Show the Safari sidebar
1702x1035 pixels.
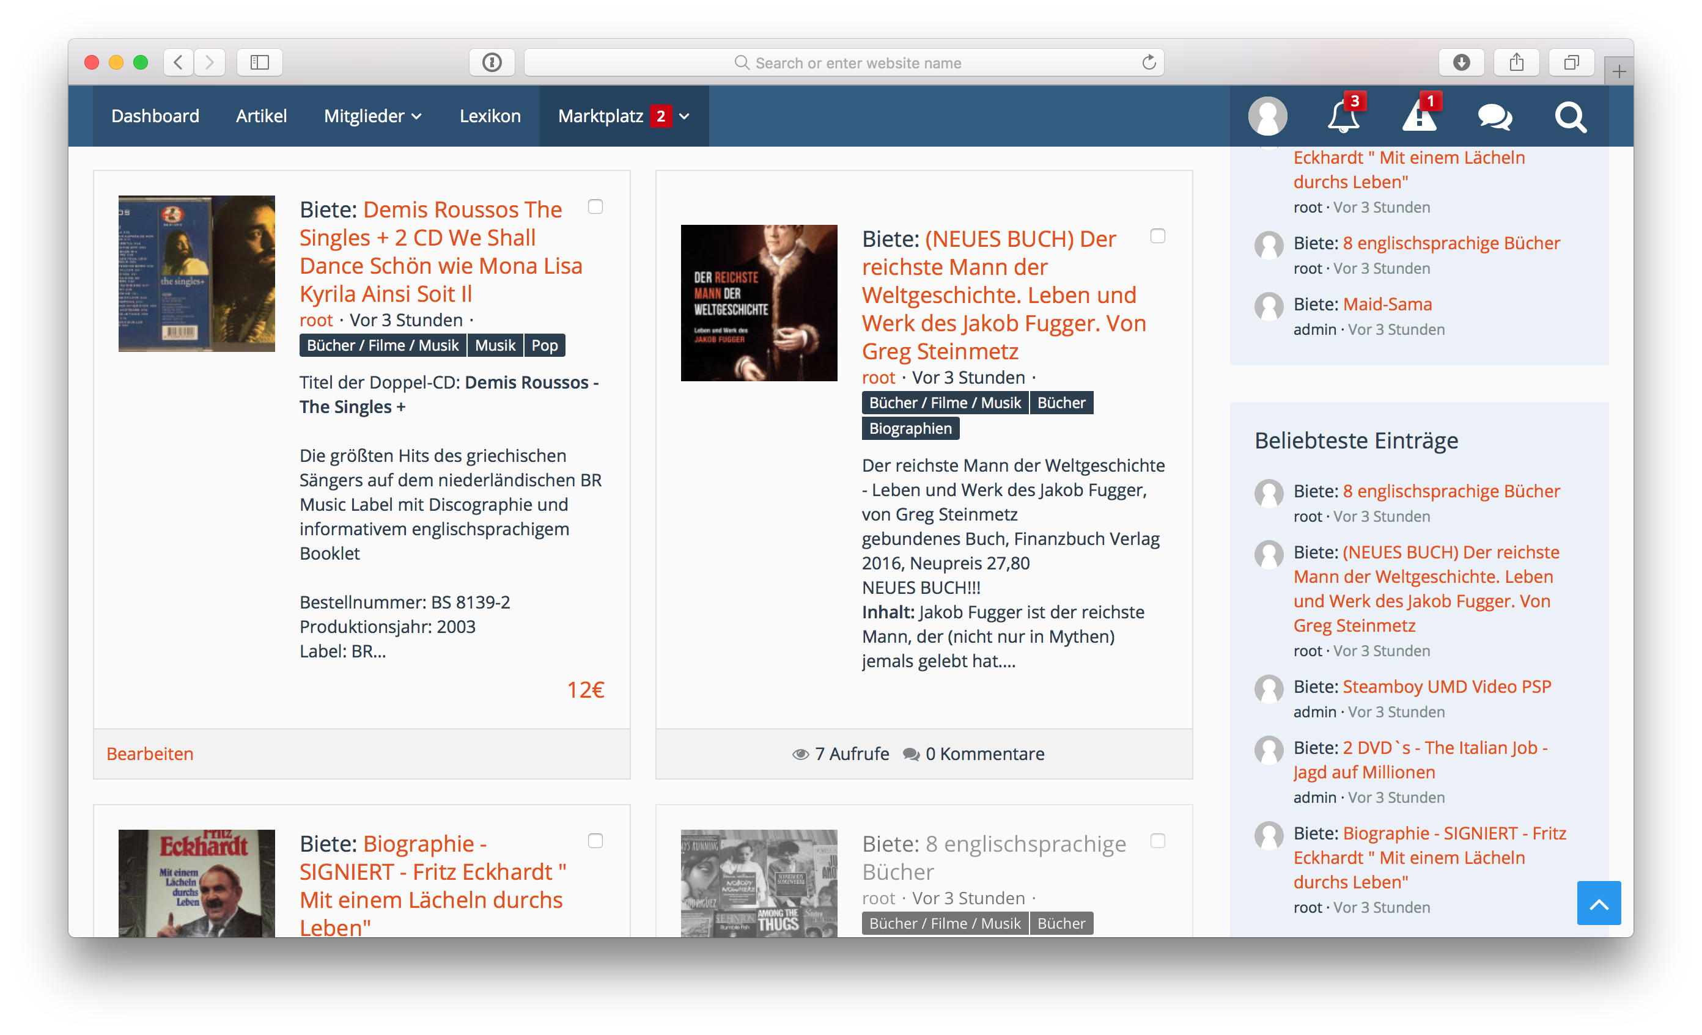pos(259,63)
